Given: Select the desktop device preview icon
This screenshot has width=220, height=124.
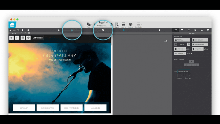Looking at the screenshot, I should [x=29, y=33].
